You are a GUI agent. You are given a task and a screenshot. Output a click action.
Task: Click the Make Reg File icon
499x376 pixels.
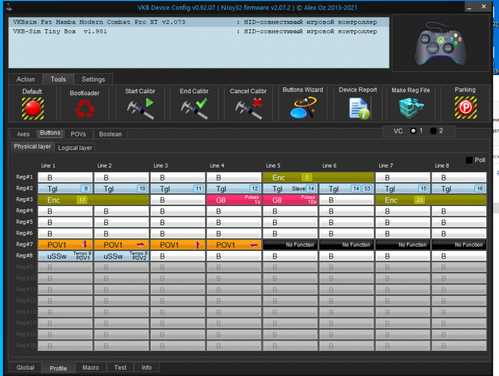tap(411, 108)
